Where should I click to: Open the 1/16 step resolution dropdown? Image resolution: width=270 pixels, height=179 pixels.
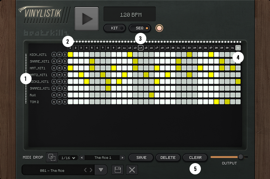68,157
